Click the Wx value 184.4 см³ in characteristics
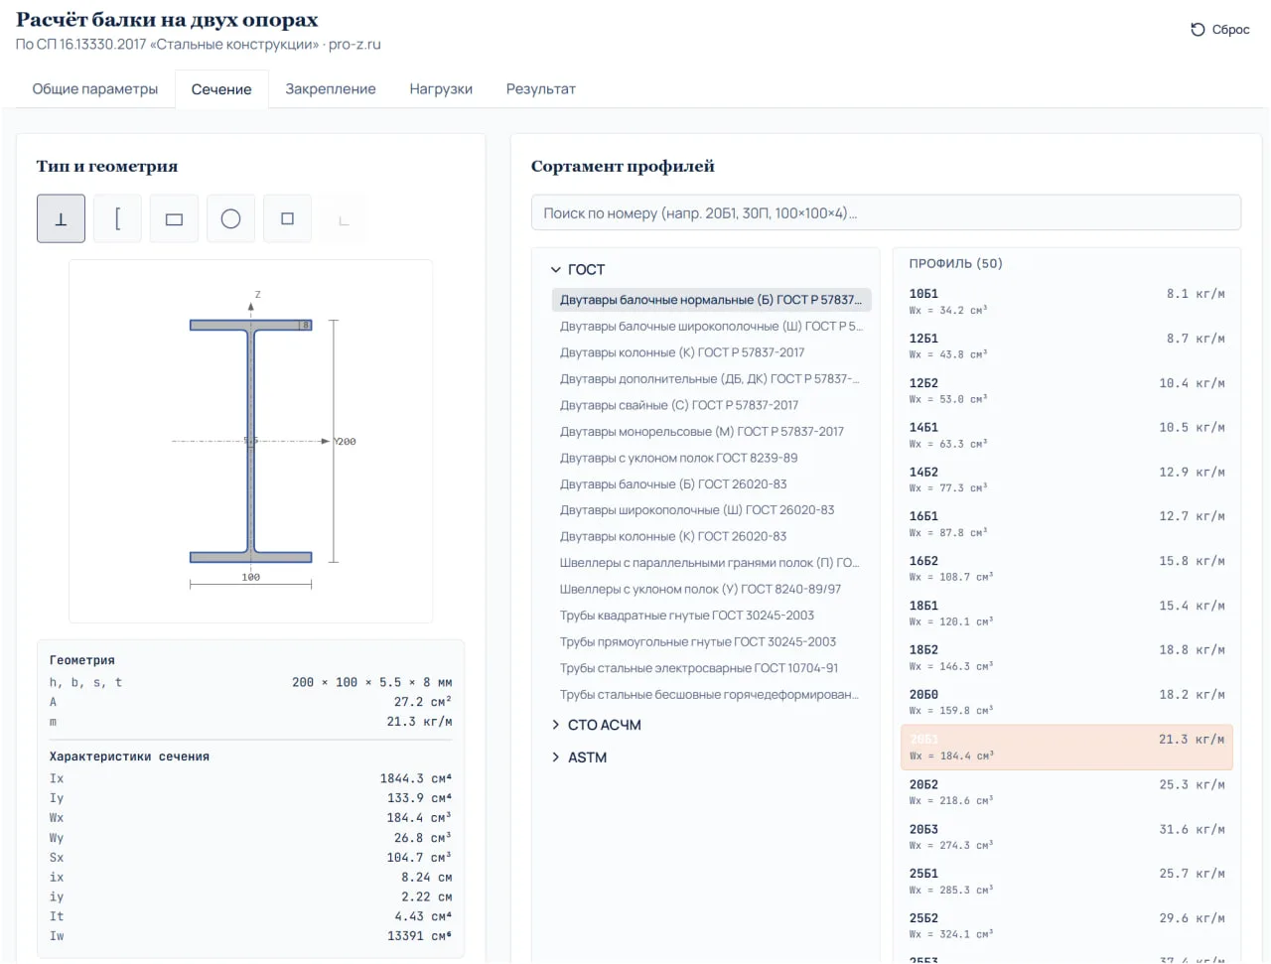This screenshot has height=964, width=1271. pos(419,818)
